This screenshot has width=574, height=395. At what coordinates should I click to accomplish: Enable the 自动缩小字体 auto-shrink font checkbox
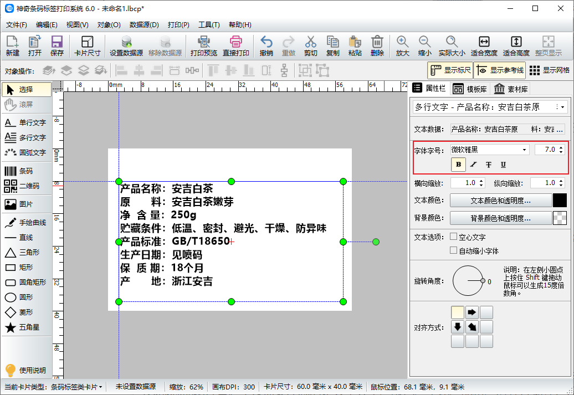pos(453,250)
